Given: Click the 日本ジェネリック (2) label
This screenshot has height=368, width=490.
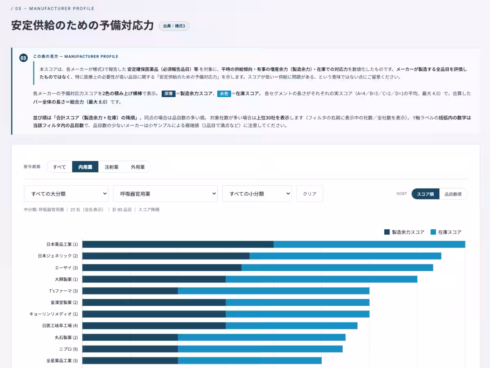Looking at the screenshot, I should click(x=58, y=256).
